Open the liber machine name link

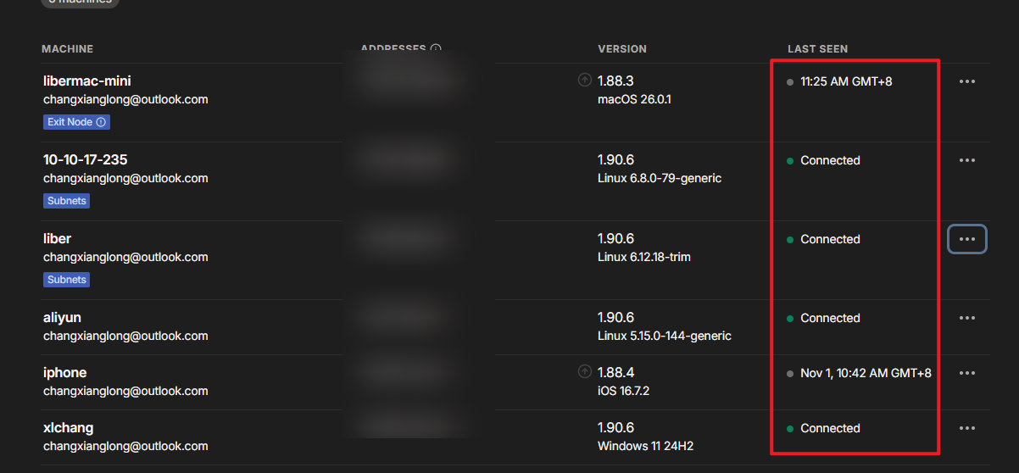57,239
